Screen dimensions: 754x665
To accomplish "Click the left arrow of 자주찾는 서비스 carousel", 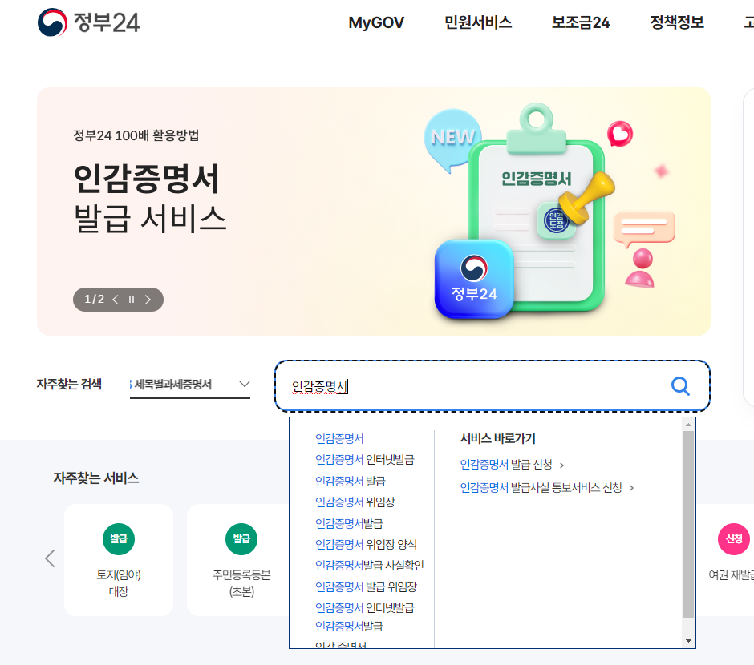I will (50, 558).
